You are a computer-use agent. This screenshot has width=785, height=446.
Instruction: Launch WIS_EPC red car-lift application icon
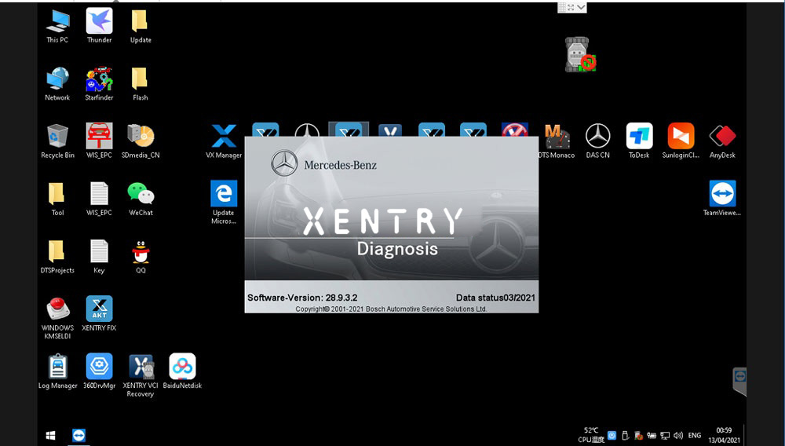(99, 141)
